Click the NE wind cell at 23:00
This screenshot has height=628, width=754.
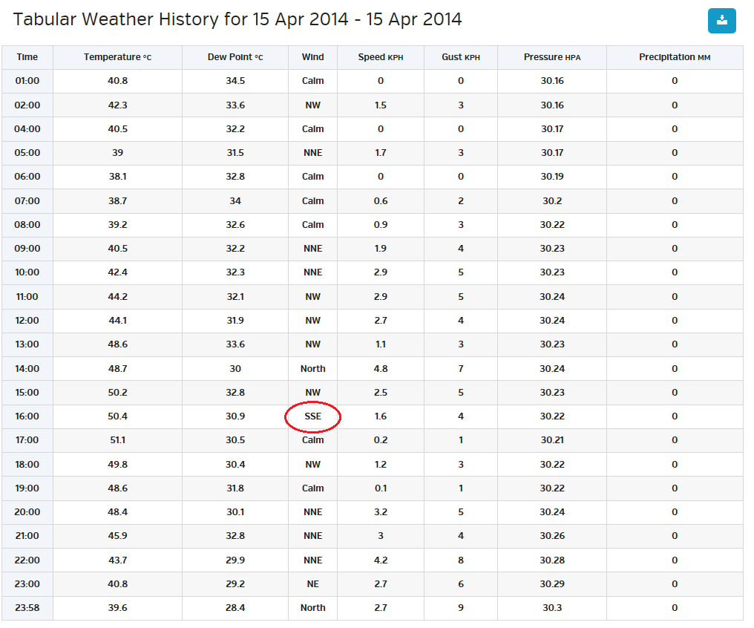click(312, 584)
